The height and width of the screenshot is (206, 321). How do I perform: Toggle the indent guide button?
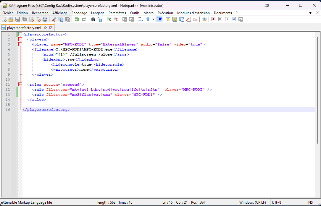159,19
